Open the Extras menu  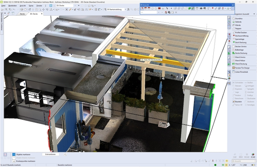(31, 6)
